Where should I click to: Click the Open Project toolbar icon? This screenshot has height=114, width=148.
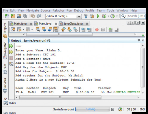tap(19, 16)
